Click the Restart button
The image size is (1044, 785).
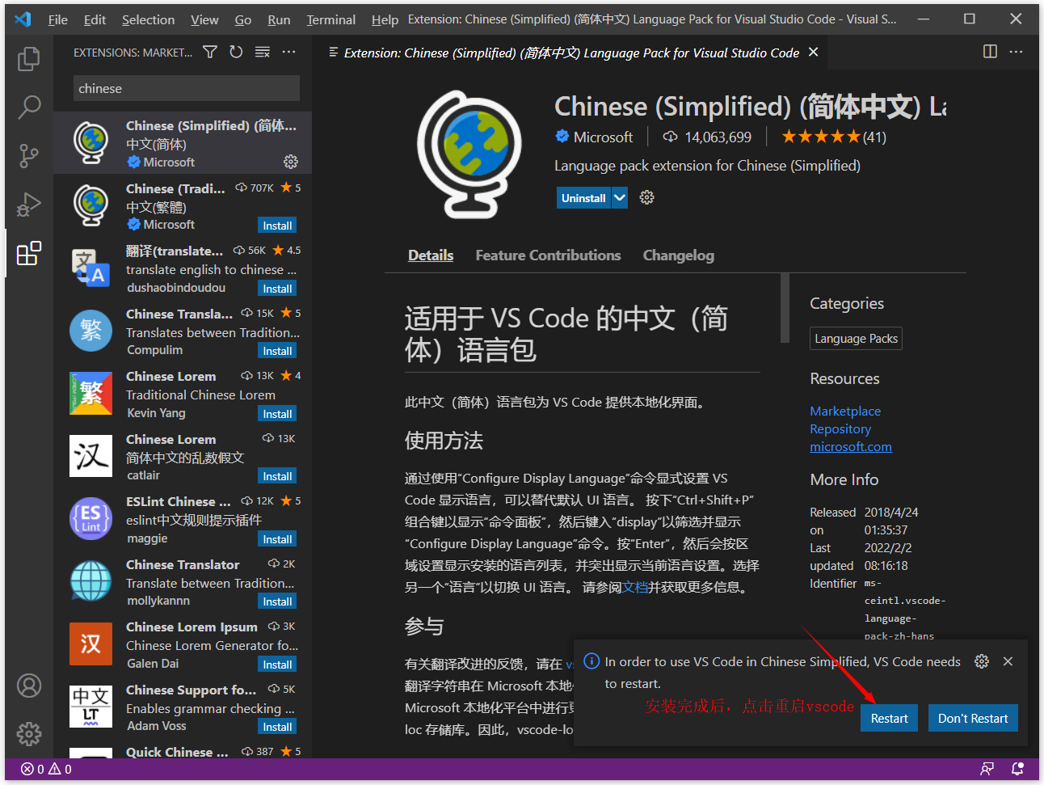(889, 718)
